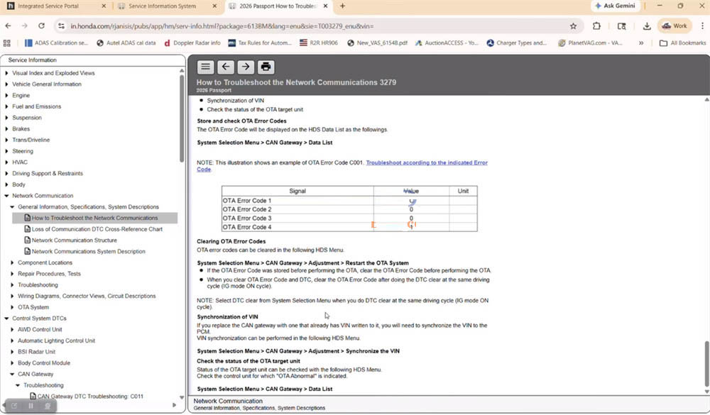Open Driving Support & Restraints section
Image resolution: width=710 pixels, height=415 pixels.
(x=48, y=173)
